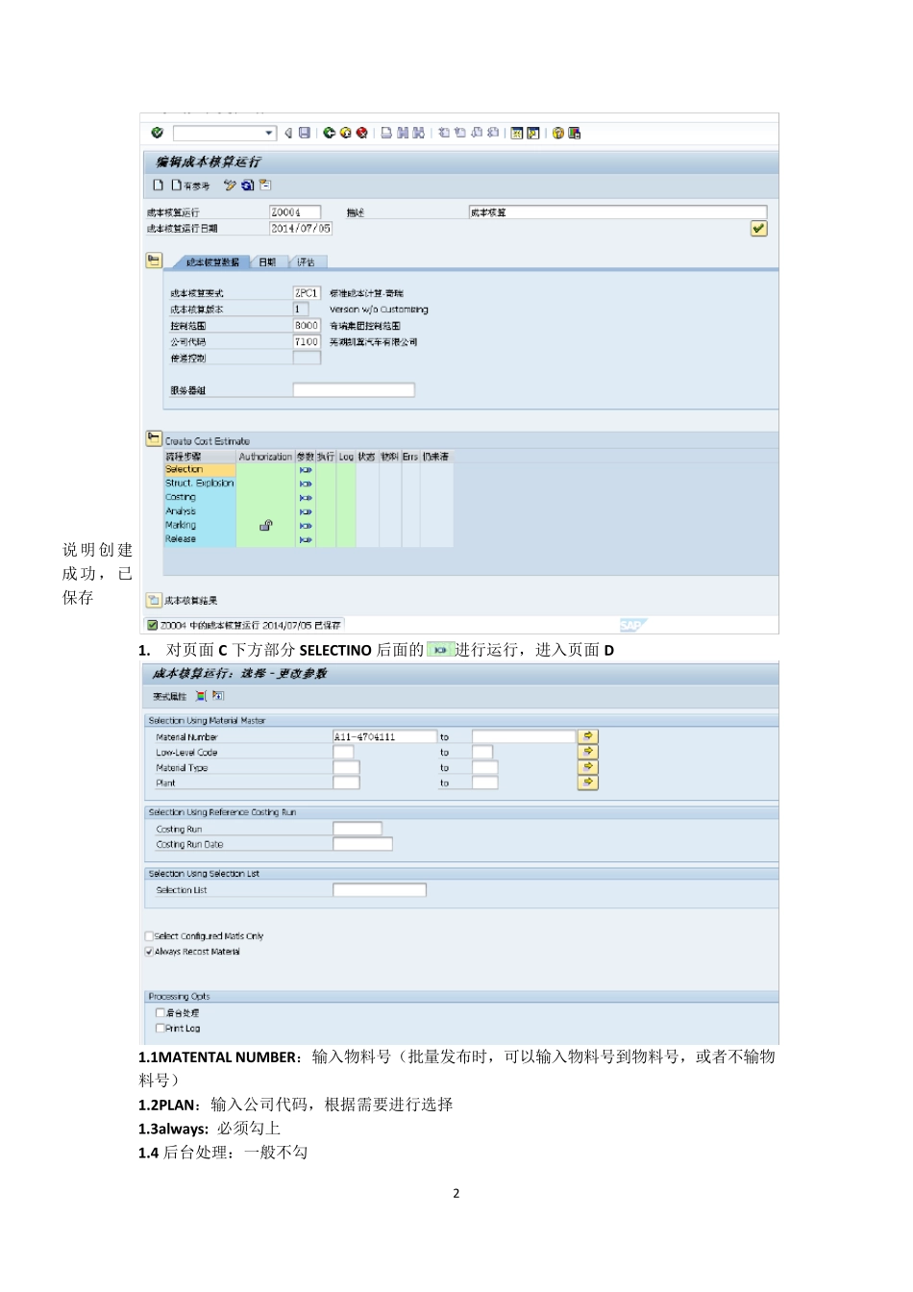Click the Find Next binoculars icon

pyautogui.click(x=418, y=133)
